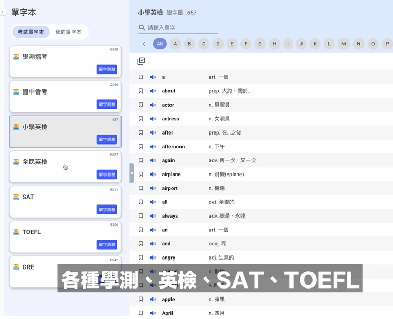Click the search magnifier icon
This screenshot has height=319, width=393.
click(x=142, y=27)
